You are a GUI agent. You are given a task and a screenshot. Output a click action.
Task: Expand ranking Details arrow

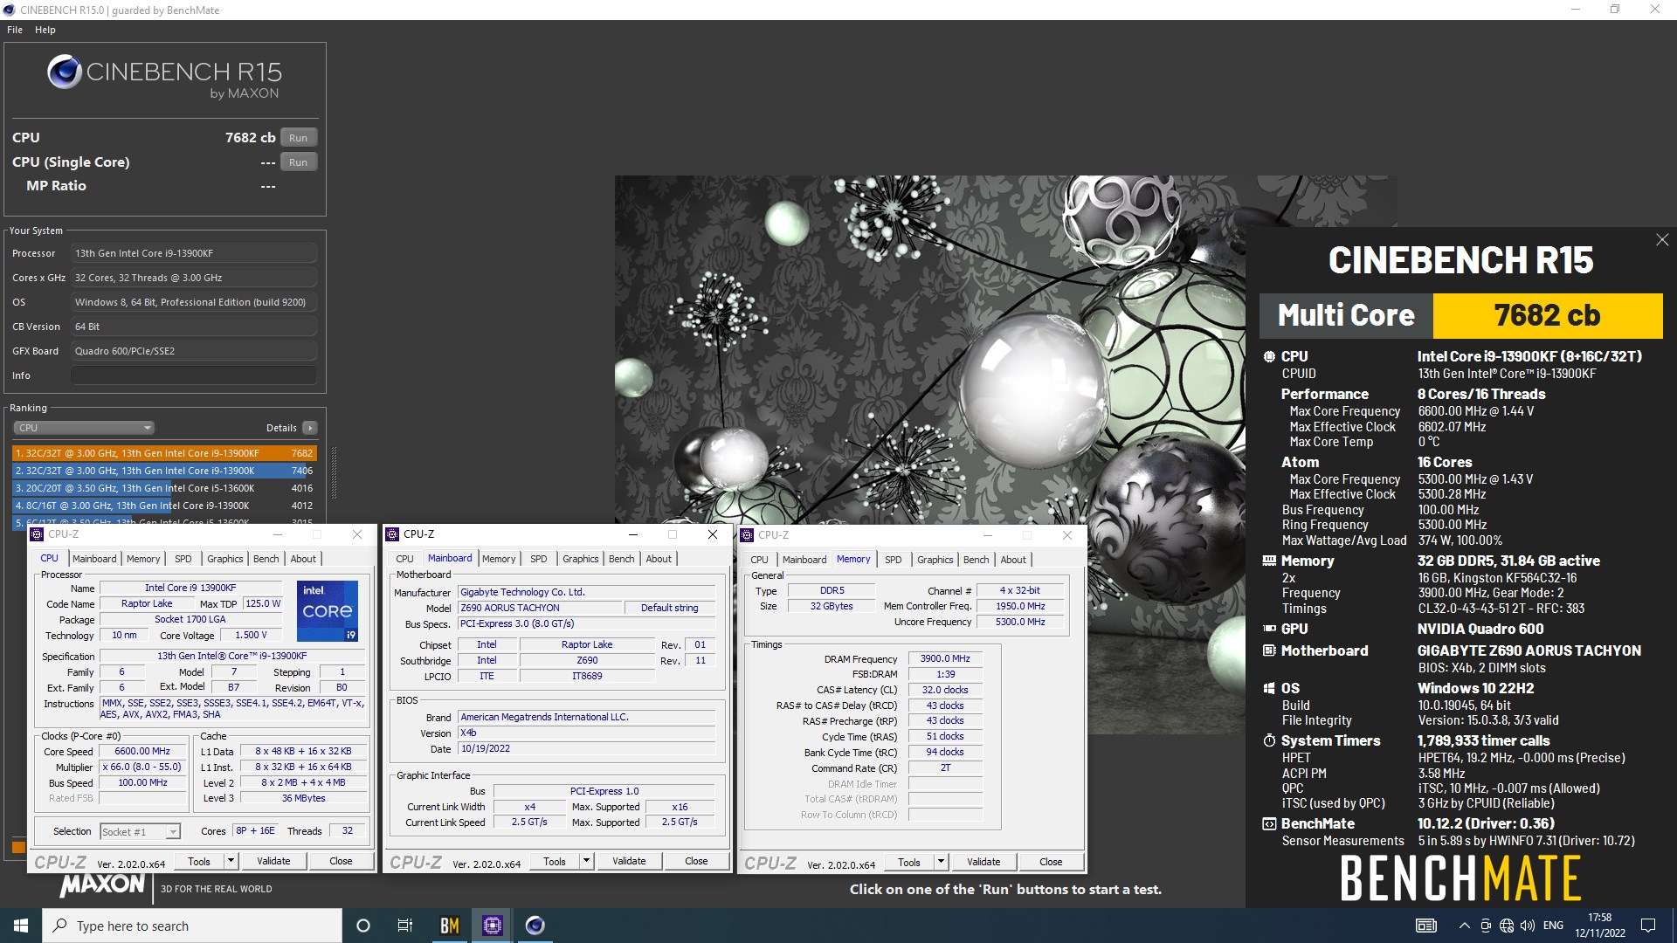tap(310, 428)
